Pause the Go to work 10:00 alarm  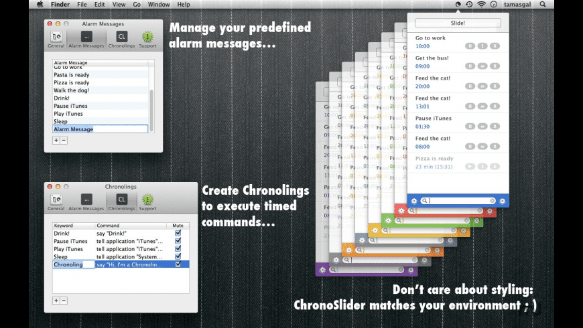click(x=470, y=46)
